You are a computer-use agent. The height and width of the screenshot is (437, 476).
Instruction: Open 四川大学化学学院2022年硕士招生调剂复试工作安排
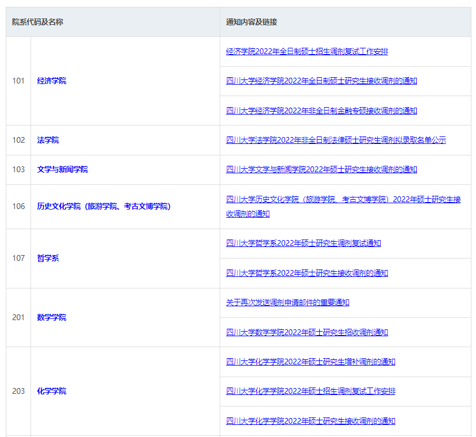click(310, 391)
